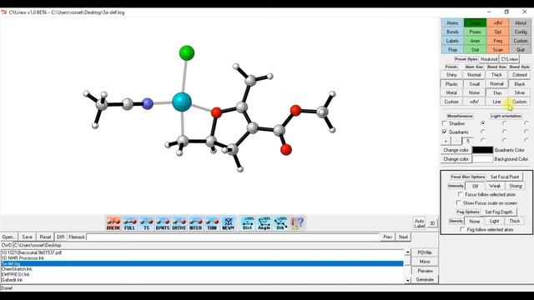Enable the Shadow checkbox
This screenshot has width=534, height=300.
click(445, 123)
